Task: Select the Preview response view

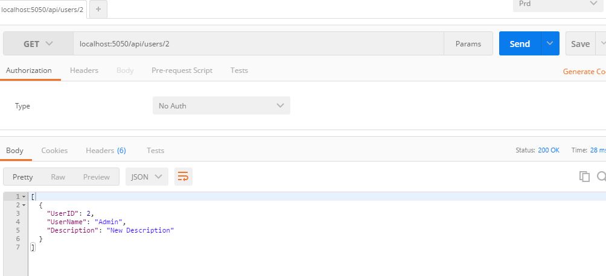Action: coord(97,177)
